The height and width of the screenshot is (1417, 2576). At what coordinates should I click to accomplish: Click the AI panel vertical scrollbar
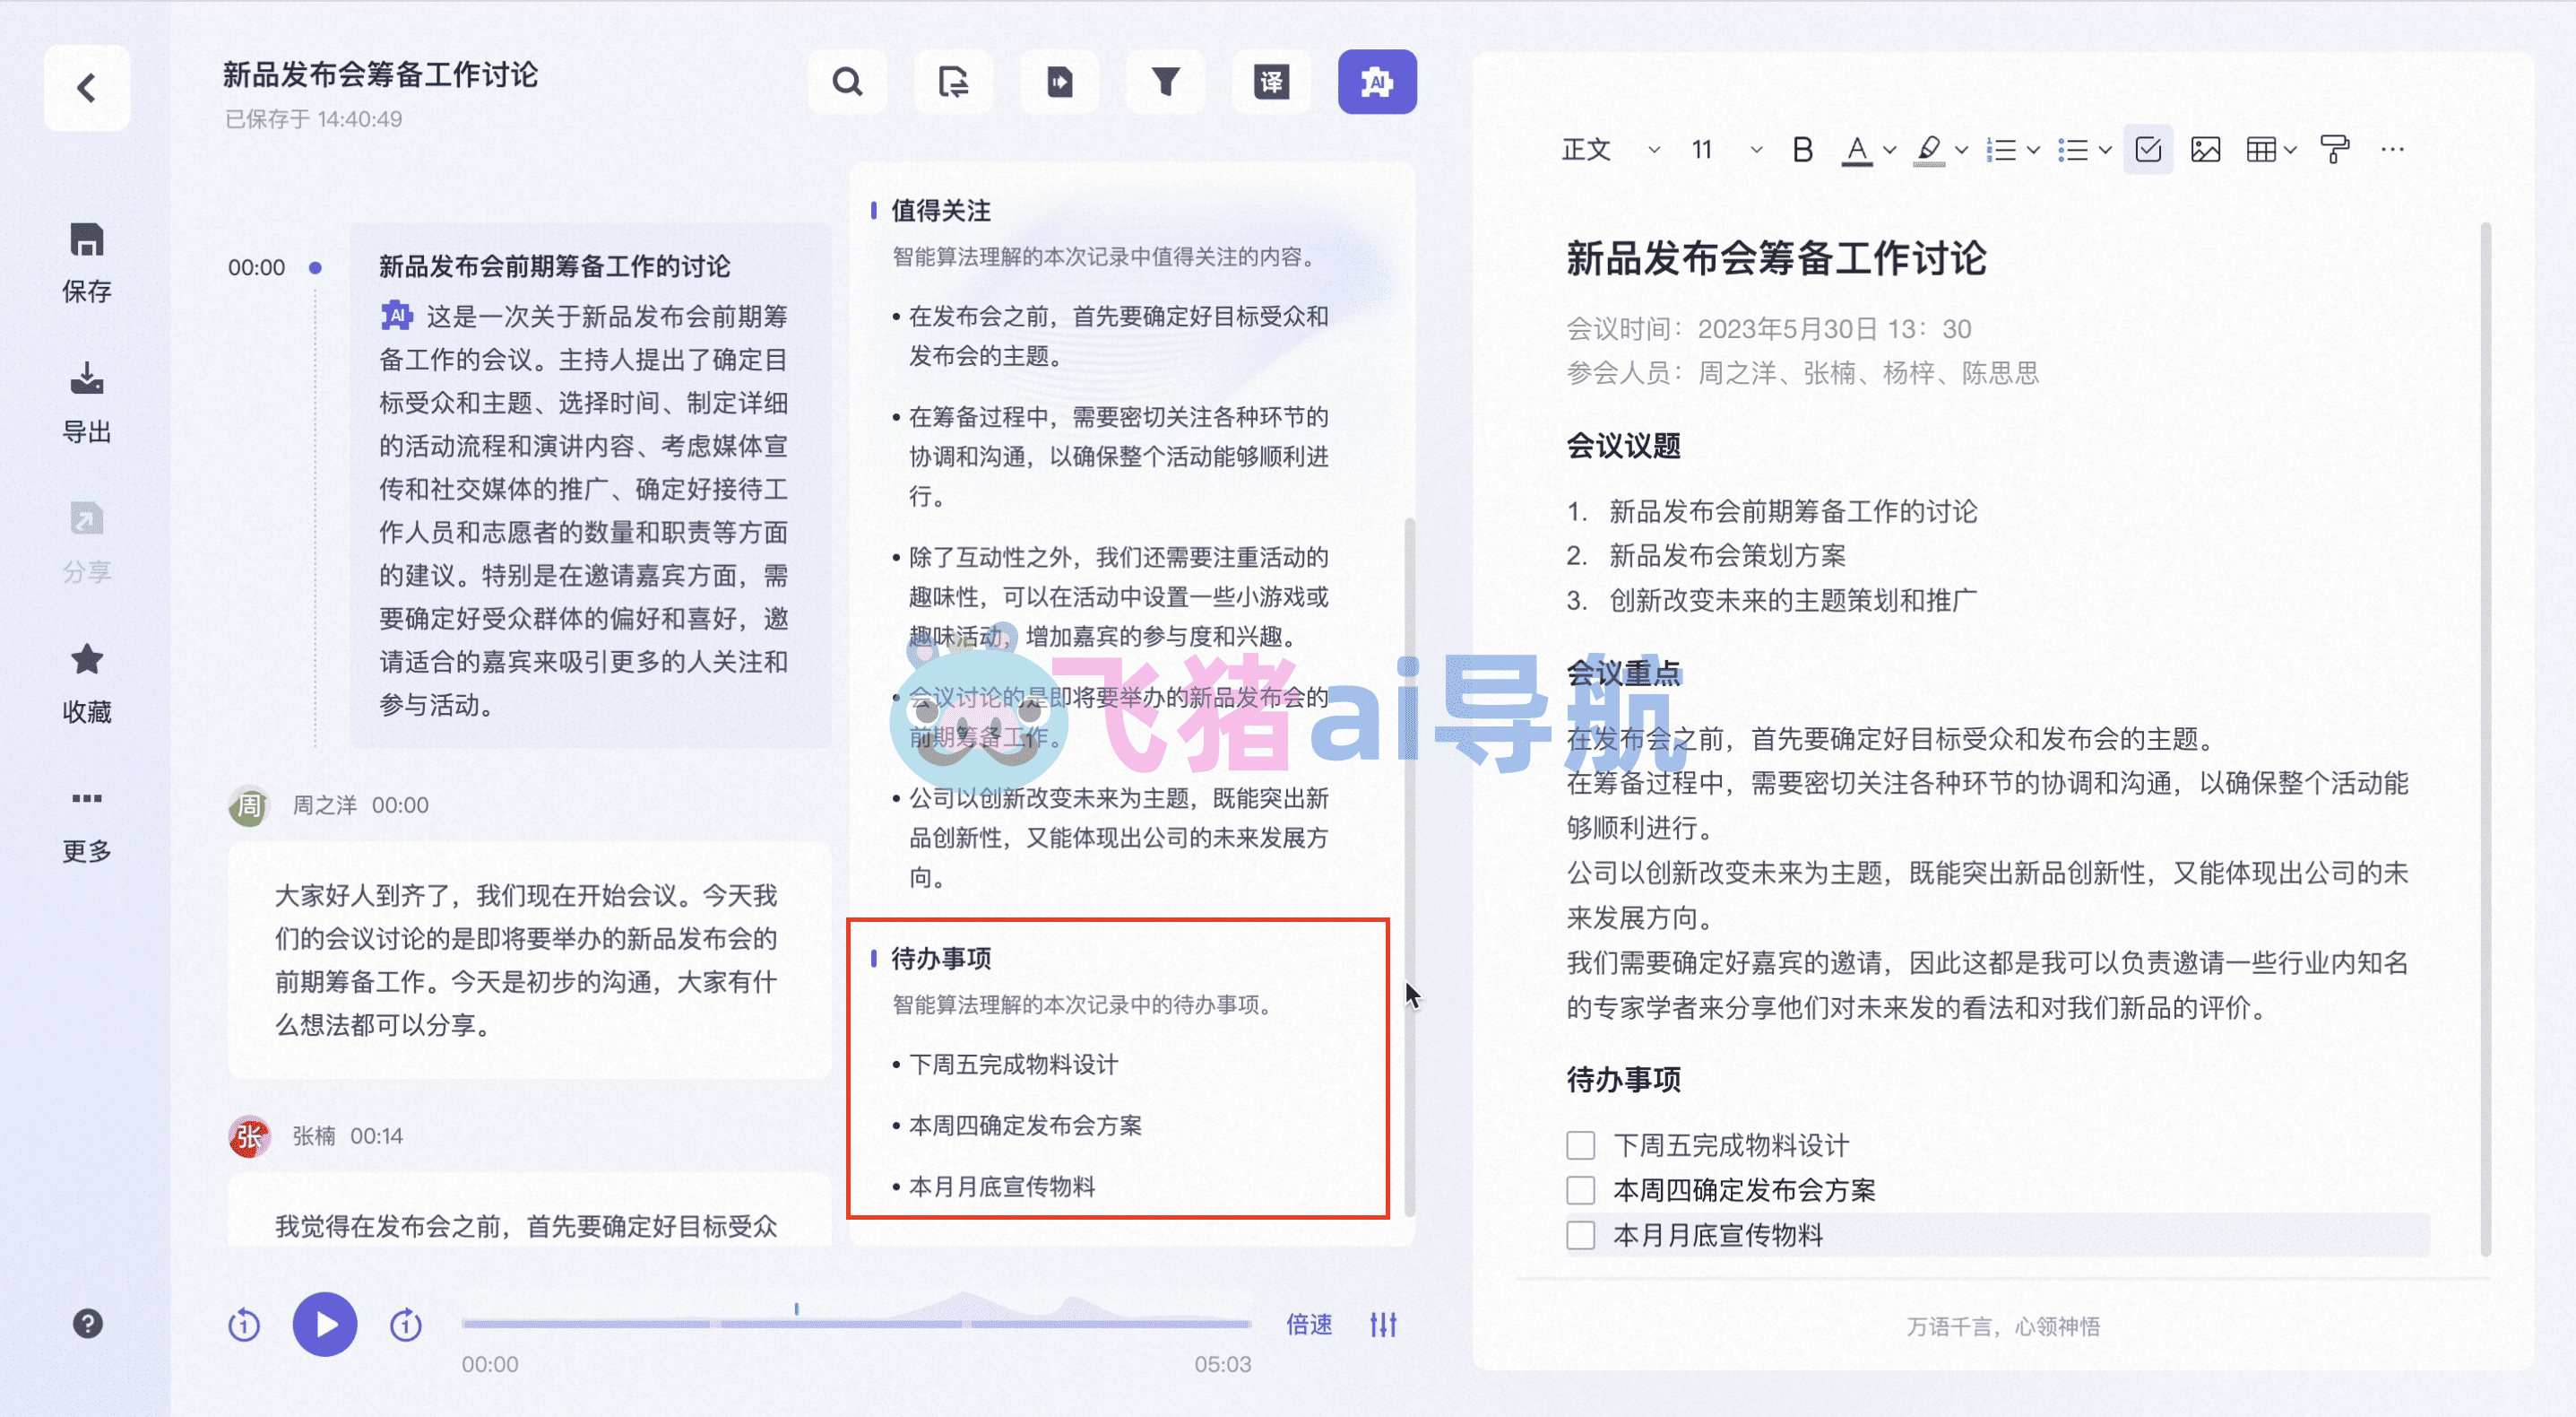[x=1410, y=866]
